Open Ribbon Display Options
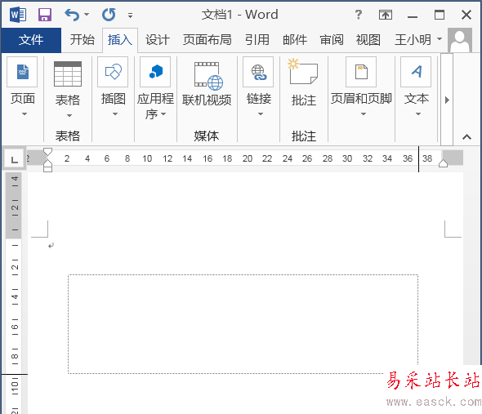This screenshot has height=414, width=482. [386, 15]
